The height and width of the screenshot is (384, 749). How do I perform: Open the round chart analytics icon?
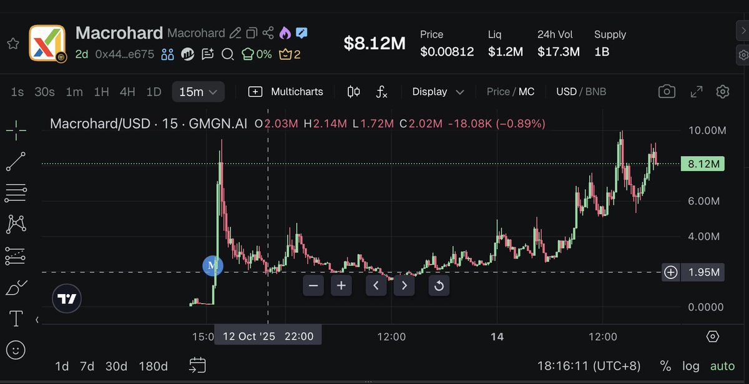click(x=187, y=54)
